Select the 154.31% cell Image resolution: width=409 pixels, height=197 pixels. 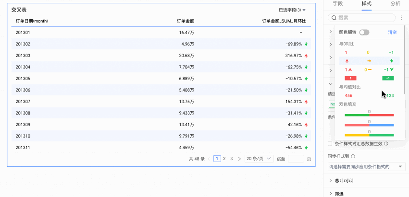pos(294,102)
